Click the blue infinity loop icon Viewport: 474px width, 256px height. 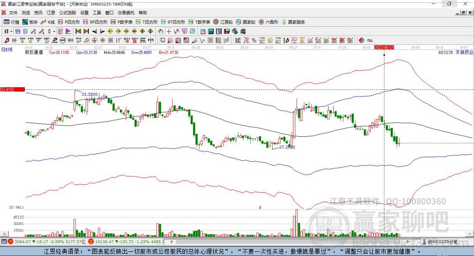[x=370, y=41]
